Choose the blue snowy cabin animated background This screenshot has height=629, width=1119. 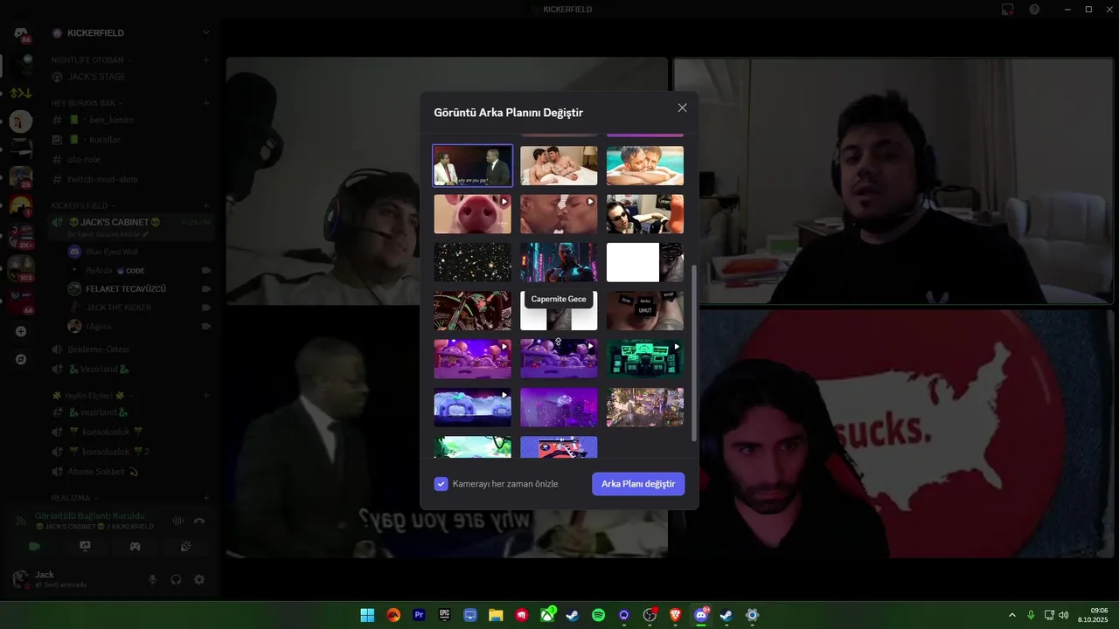click(x=472, y=407)
